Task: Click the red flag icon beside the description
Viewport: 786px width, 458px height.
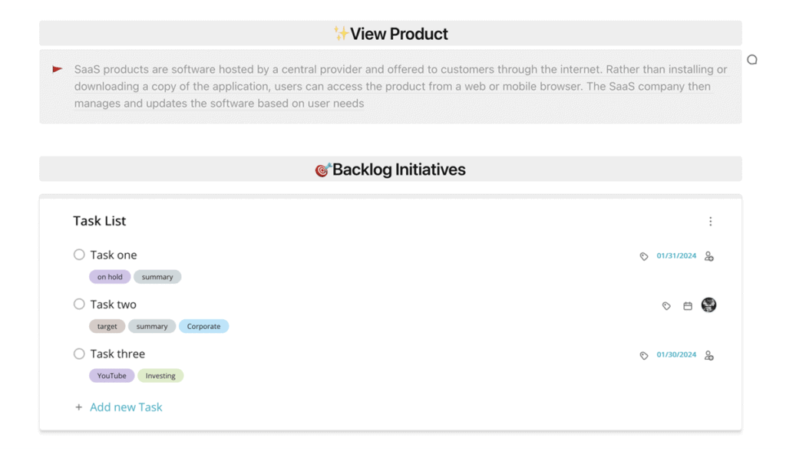Action: [x=56, y=68]
